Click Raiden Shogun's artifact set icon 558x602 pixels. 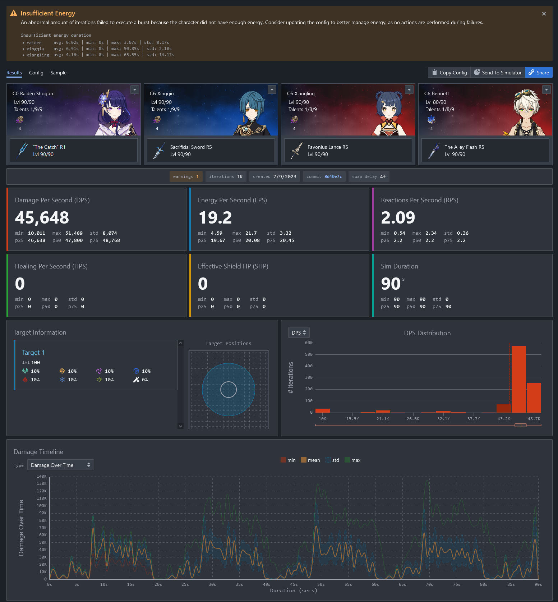[x=20, y=120]
